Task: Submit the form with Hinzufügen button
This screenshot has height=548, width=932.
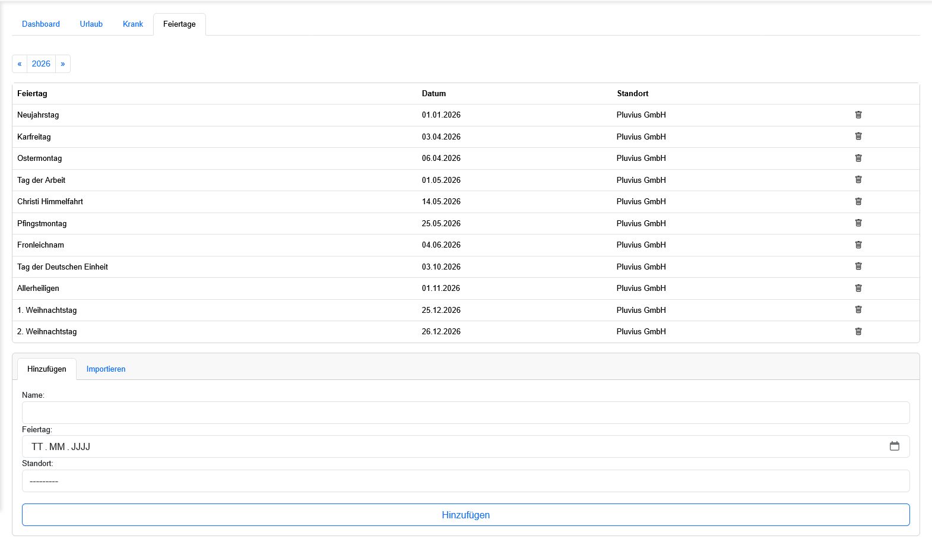Action: tap(466, 515)
